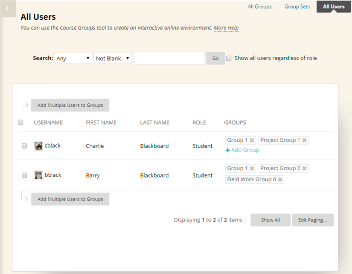The image size is (352, 274).
Task: Select the All Users tab
Action: 334,6
